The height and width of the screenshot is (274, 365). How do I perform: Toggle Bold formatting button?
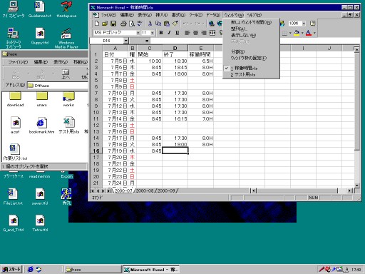[161, 33]
